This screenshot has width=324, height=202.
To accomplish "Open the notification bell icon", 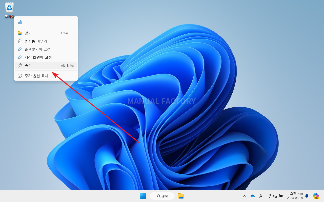I will coord(307,196).
